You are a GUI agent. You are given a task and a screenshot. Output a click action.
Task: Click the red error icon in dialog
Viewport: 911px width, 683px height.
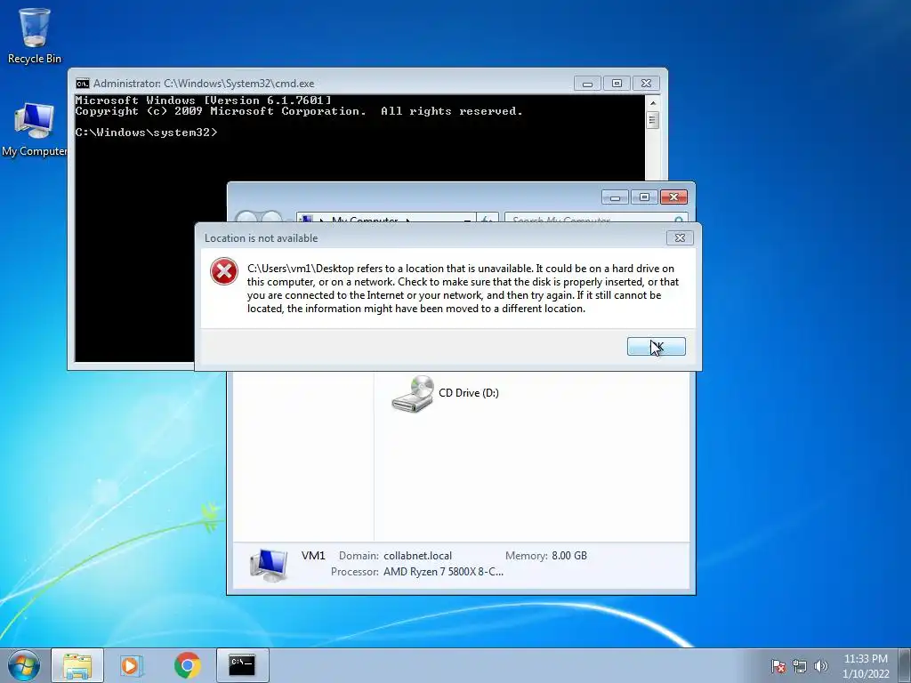[223, 271]
